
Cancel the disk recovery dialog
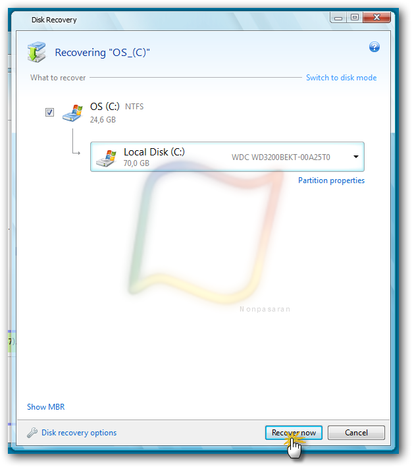tap(356, 433)
